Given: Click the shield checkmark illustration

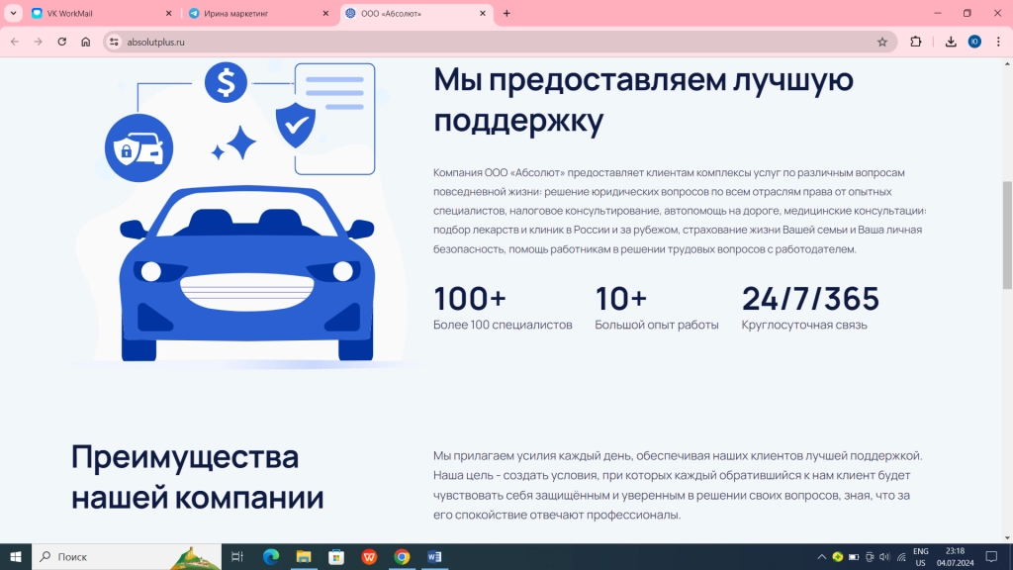Looking at the screenshot, I should 295,125.
